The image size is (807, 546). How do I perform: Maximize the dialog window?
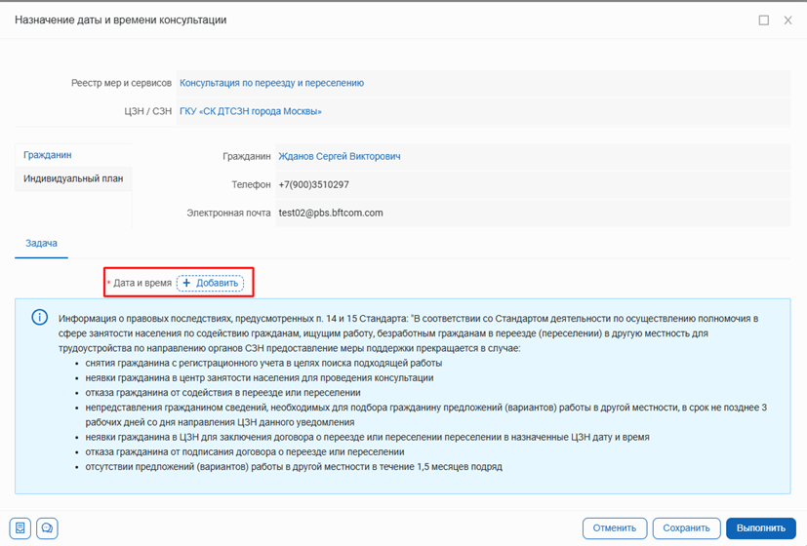click(763, 19)
